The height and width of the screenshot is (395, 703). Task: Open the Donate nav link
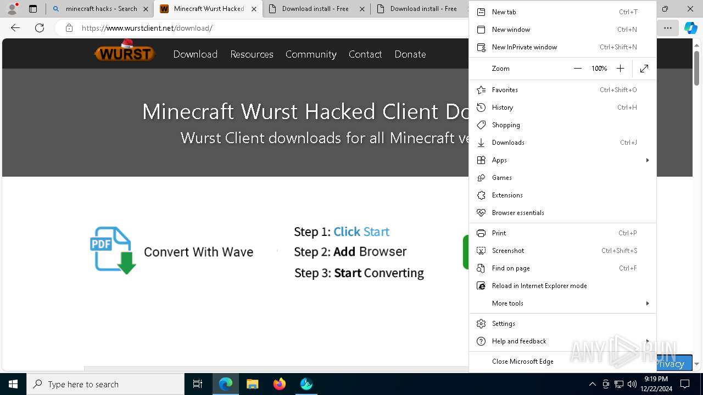click(x=410, y=54)
